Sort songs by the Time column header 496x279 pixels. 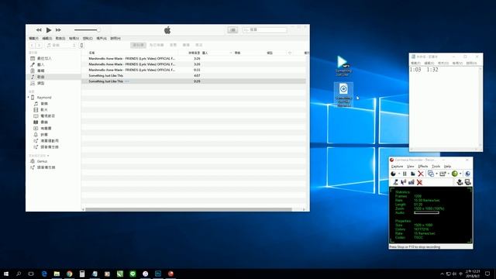194,53
